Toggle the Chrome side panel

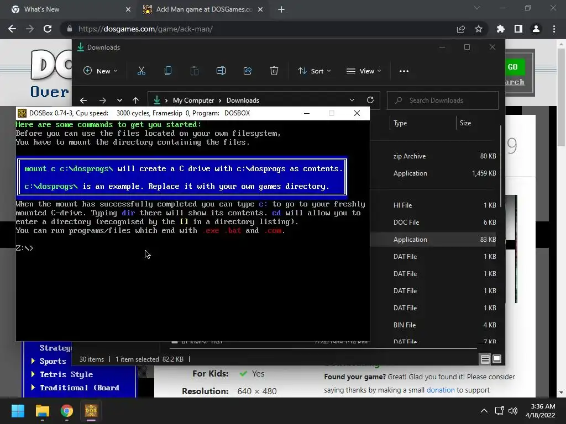coord(518,29)
